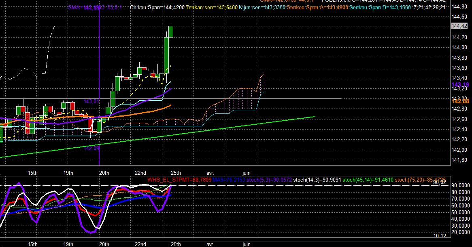
Task: Click the 143,60 price axis value
Action: pyautogui.click(x=459, y=68)
